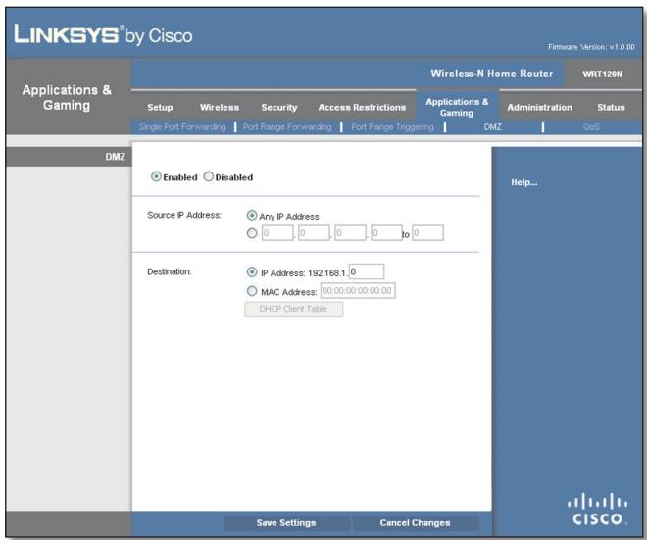Open the Setup tab
The height and width of the screenshot is (540, 647).
point(160,107)
